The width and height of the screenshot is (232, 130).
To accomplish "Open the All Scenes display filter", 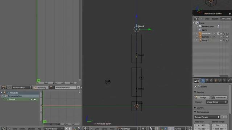I will [x=226, y=19].
